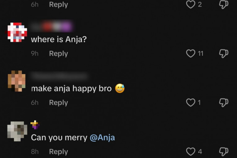The width and height of the screenshot is (237, 158).
Task: Reply to the "Can you merry @Anja" comment
Action: [x=58, y=151]
